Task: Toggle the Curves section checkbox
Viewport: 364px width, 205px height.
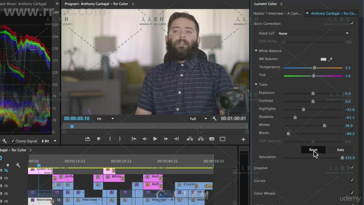Action: [x=352, y=180]
